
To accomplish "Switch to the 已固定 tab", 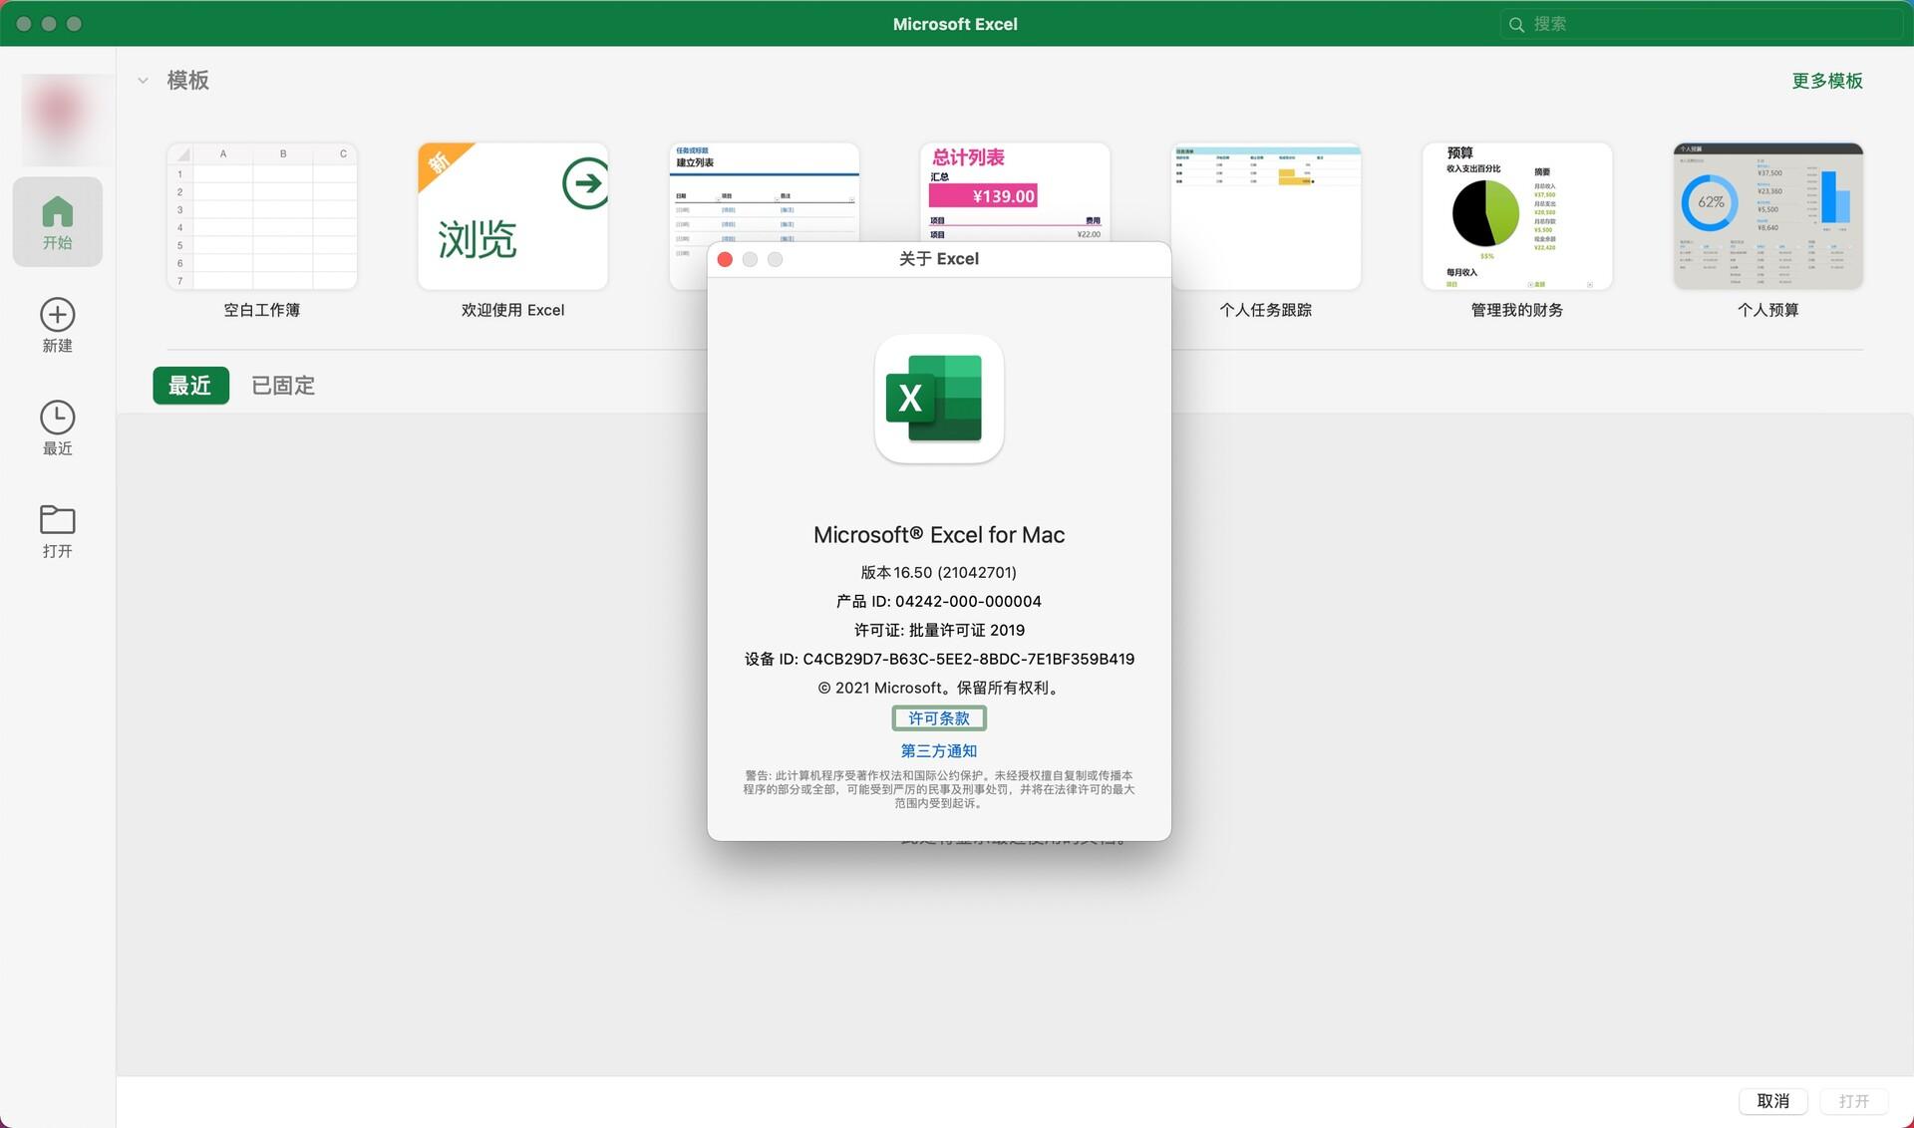I will [x=283, y=386].
